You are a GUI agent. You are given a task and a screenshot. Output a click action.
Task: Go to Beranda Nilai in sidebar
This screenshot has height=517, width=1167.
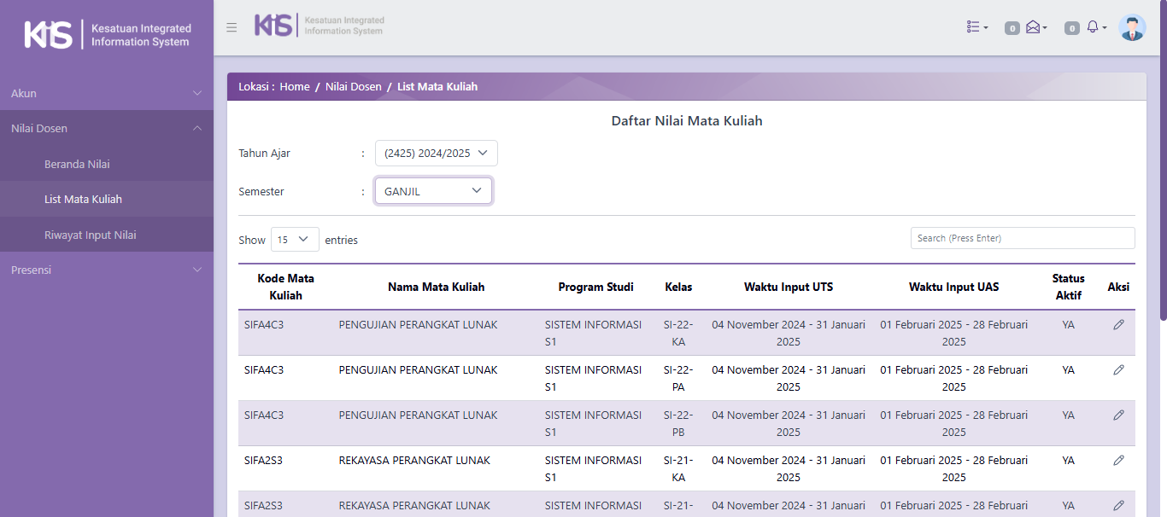click(x=77, y=164)
